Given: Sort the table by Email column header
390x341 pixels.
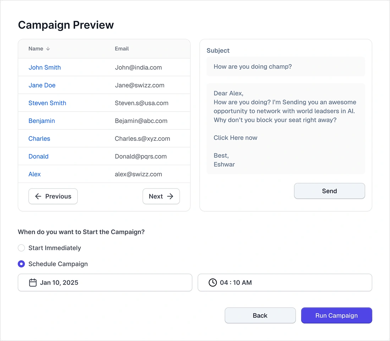Looking at the screenshot, I should [122, 49].
